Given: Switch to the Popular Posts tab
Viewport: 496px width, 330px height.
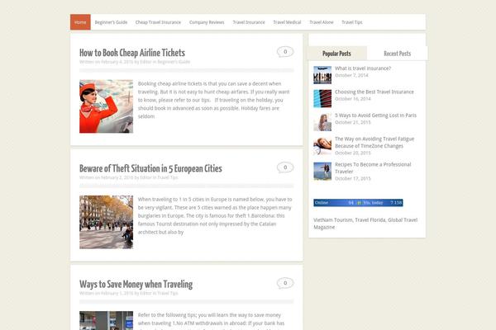Looking at the screenshot, I should pyautogui.click(x=336, y=54).
